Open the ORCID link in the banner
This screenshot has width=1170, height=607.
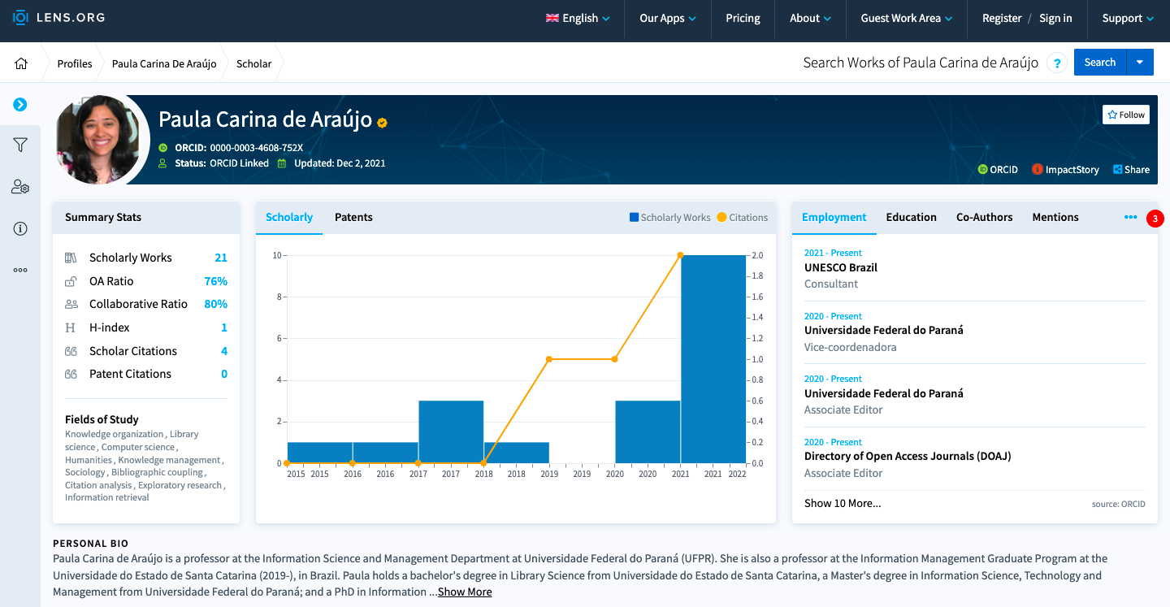(x=998, y=170)
